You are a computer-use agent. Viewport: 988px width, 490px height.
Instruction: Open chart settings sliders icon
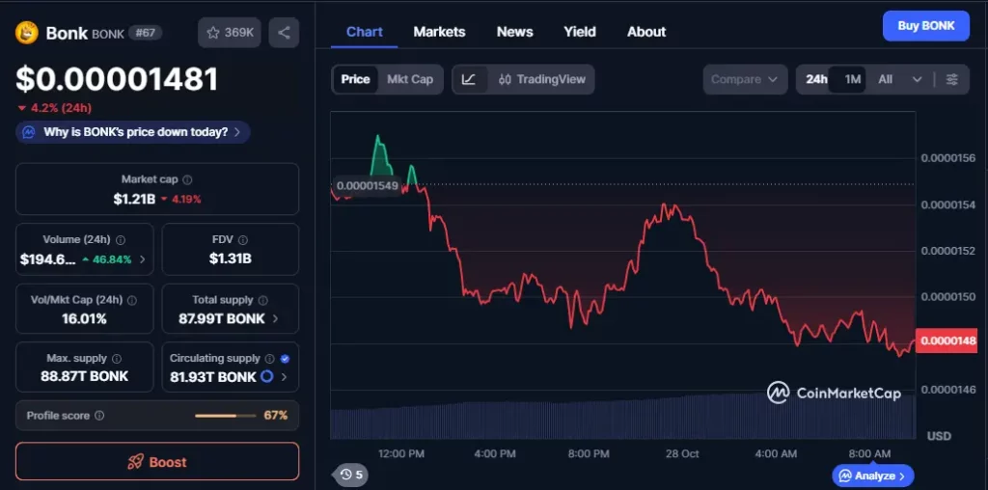point(952,79)
